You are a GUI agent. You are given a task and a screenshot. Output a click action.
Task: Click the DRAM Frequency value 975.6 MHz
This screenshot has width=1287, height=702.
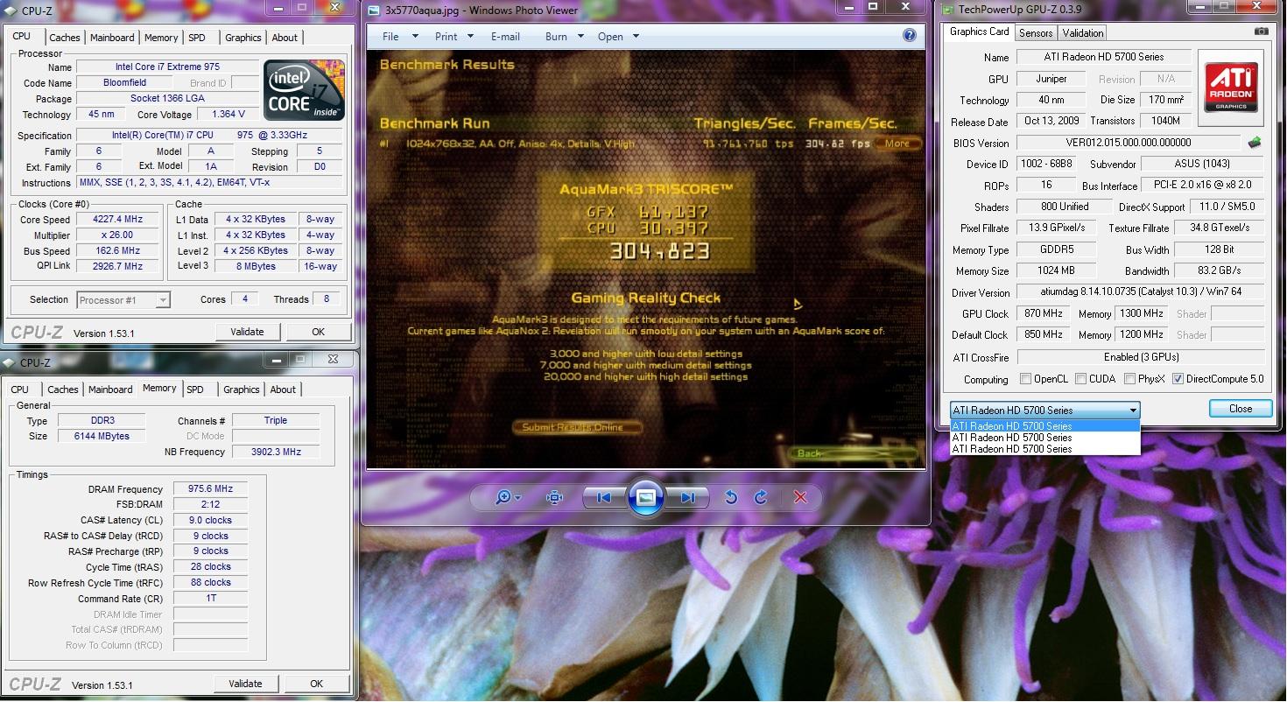coord(210,489)
